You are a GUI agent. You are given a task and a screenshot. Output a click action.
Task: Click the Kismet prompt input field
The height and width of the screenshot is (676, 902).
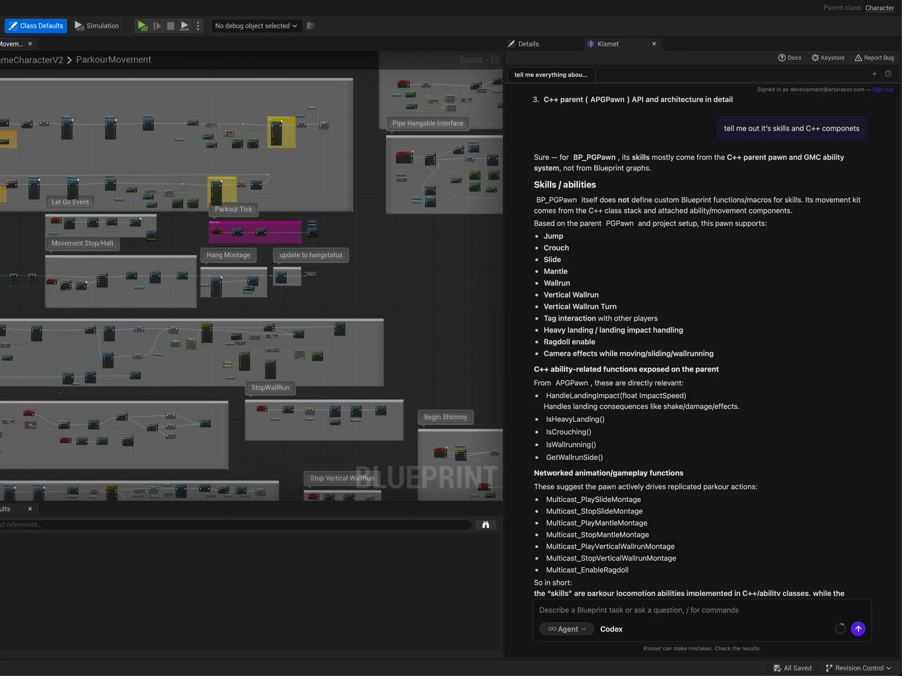tap(702, 610)
